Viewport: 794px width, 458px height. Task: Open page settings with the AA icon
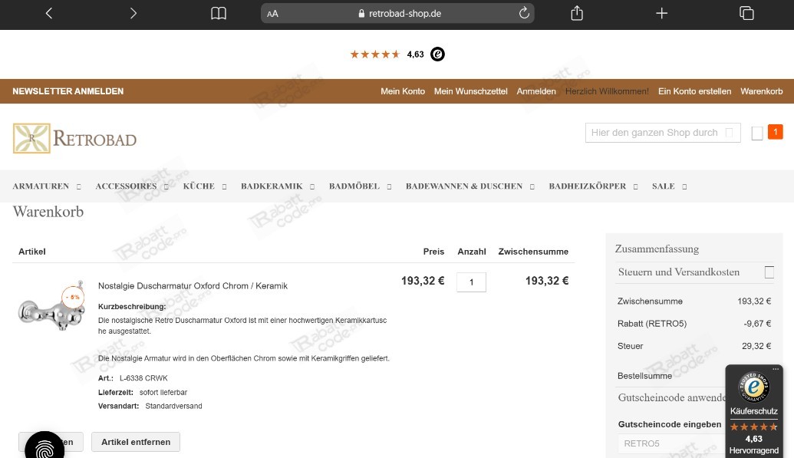point(272,13)
